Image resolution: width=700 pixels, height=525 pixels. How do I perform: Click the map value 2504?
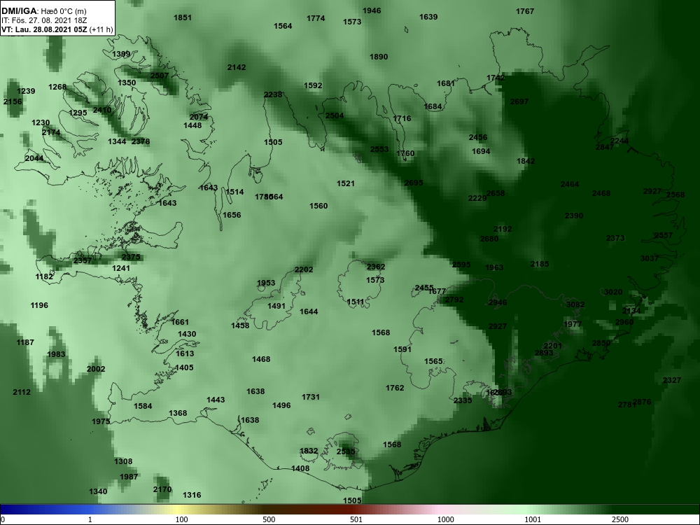tap(335, 115)
